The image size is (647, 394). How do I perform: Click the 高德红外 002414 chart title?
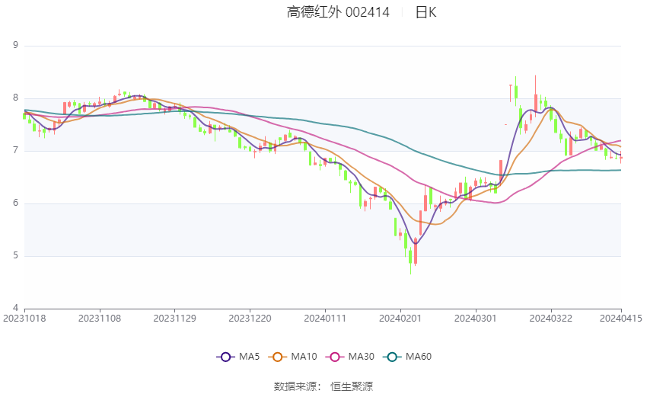click(x=338, y=12)
